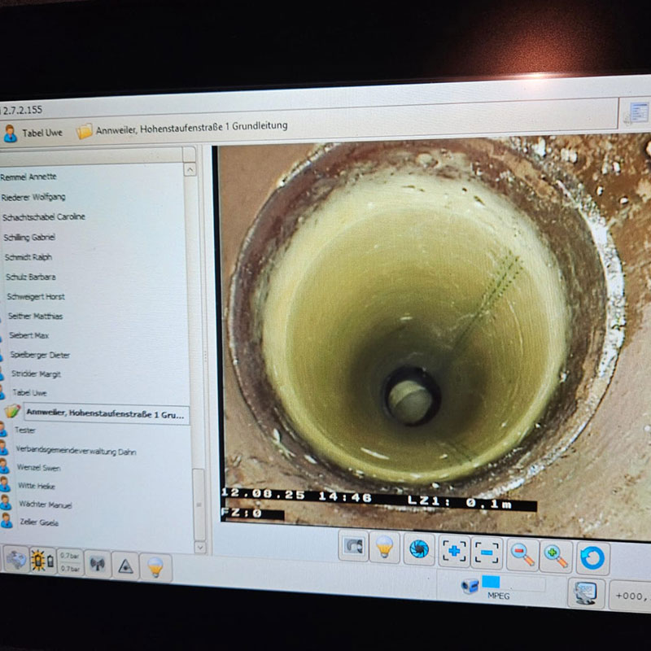Viewport: 651px width, 651px height.
Task: Toggle the laser warning triangle icon
Action: click(x=125, y=564)
